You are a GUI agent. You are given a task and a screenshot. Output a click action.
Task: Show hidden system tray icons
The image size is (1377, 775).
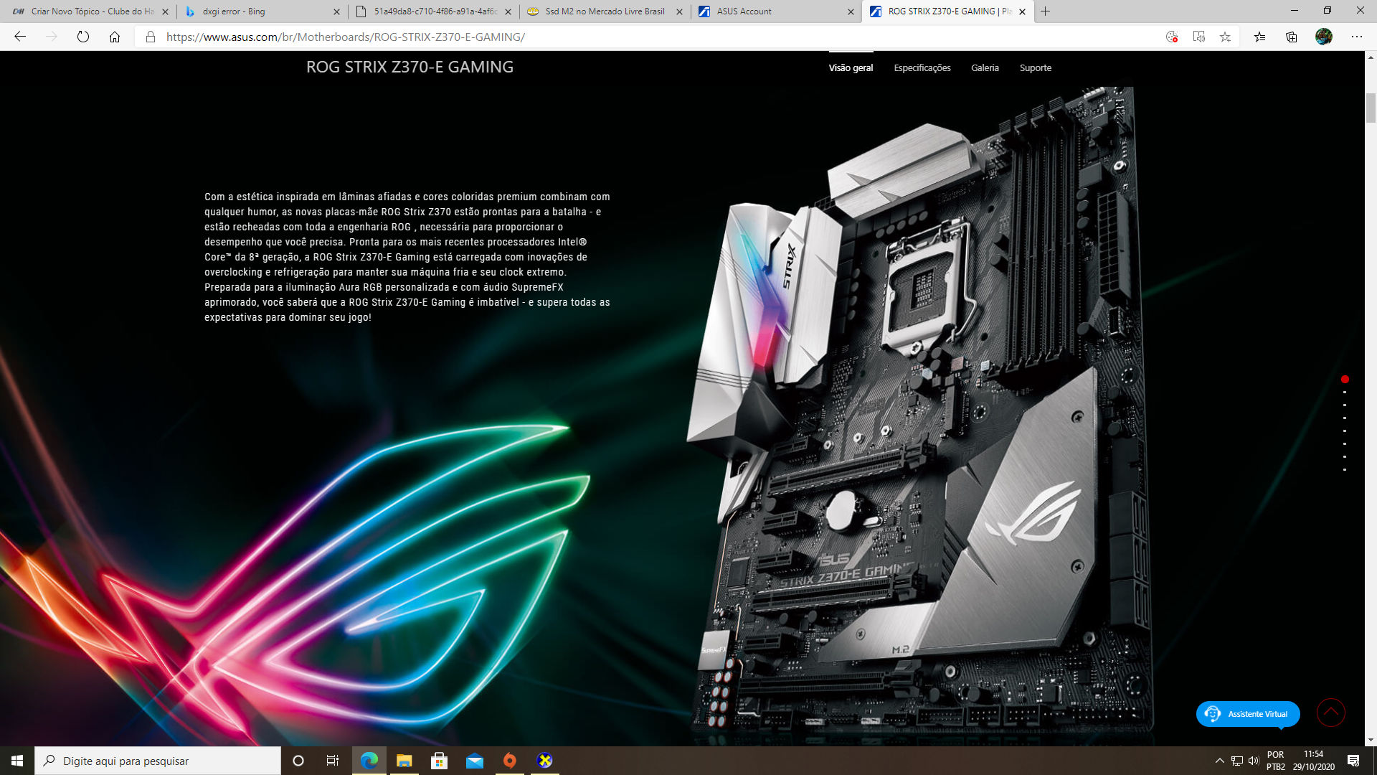click(1220, 761)
